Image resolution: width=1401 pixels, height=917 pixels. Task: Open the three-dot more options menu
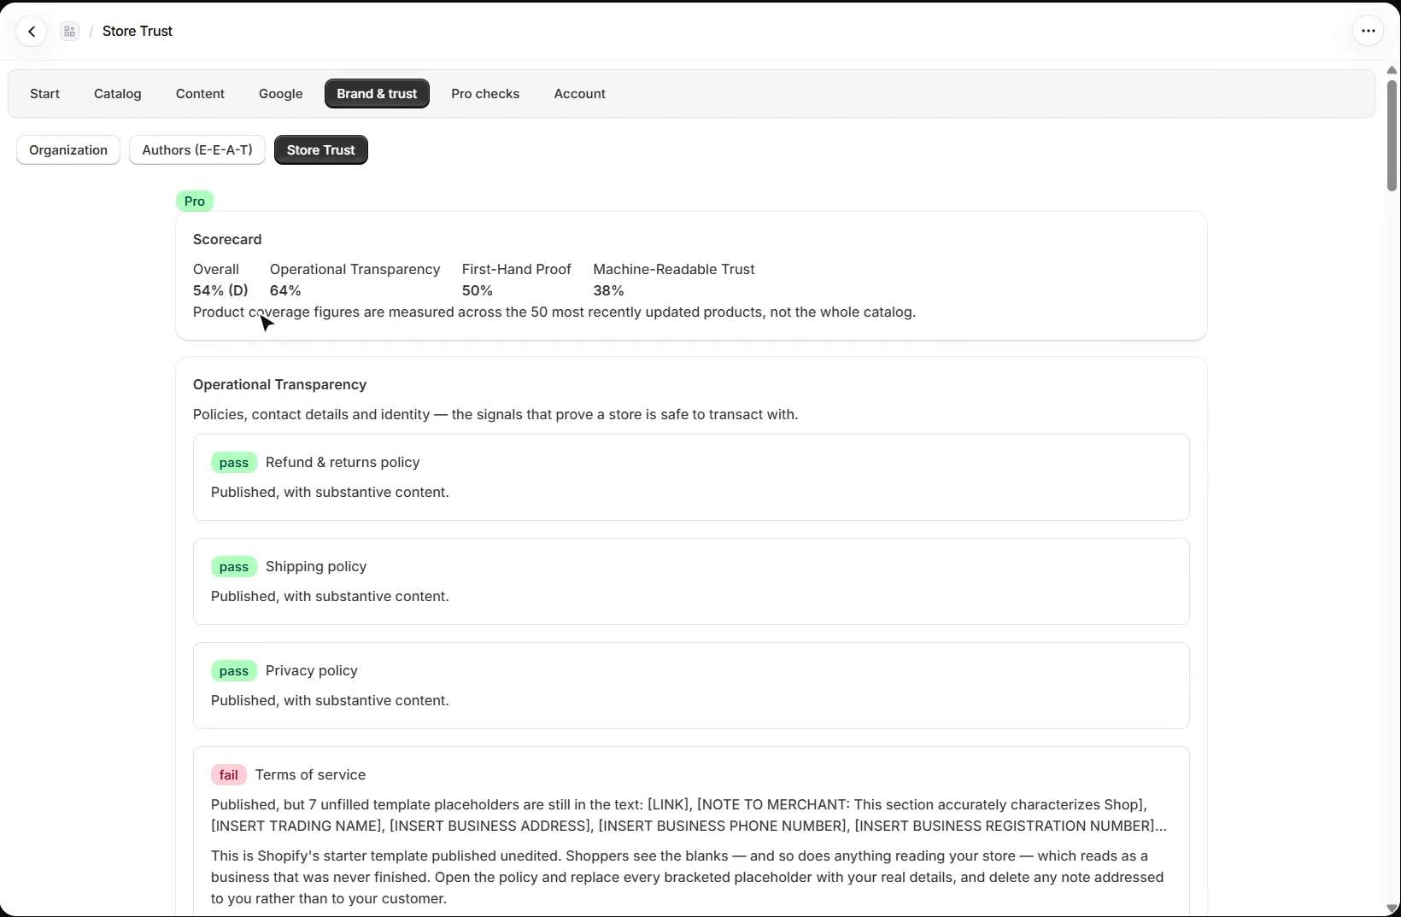click(x=1368, y=31)
